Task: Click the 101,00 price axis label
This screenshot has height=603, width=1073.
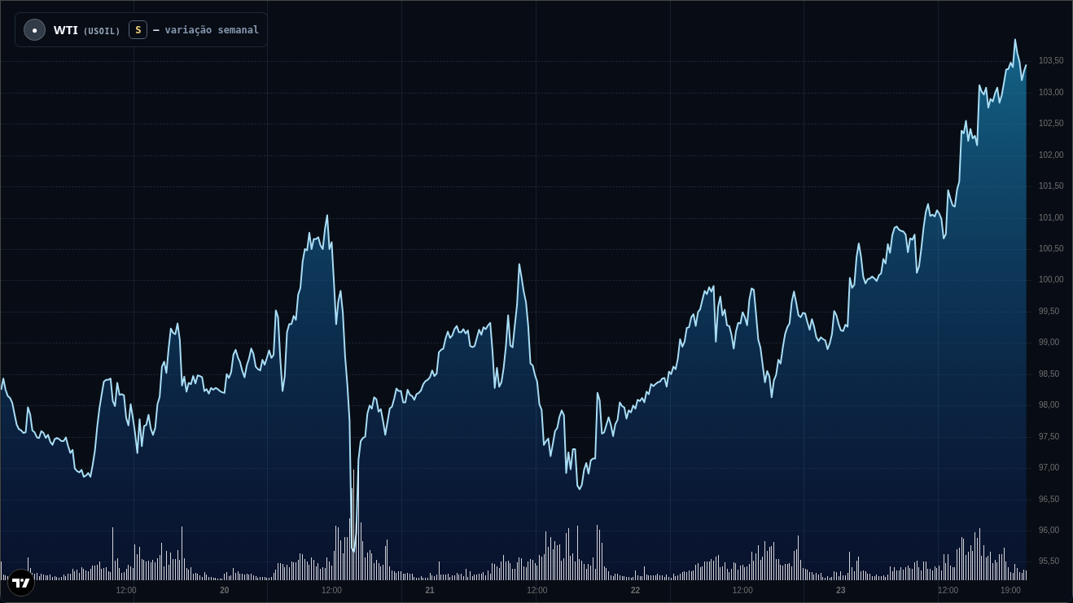Action: click(x=1051, y=218)
